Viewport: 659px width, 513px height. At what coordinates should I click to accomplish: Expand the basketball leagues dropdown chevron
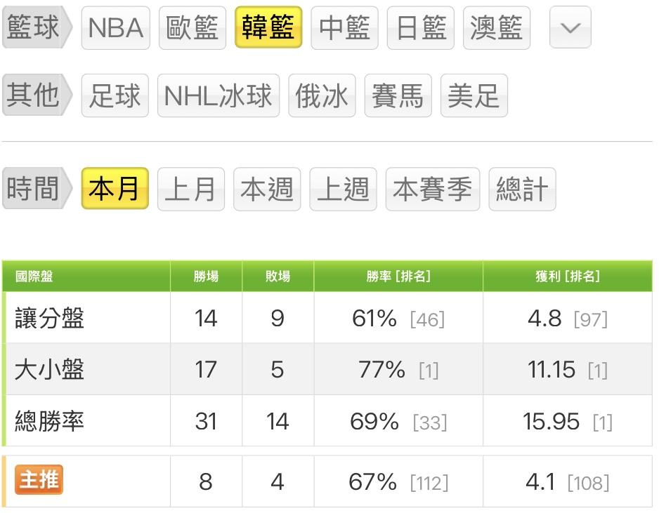pyautogui.click(x=570, y=28)
